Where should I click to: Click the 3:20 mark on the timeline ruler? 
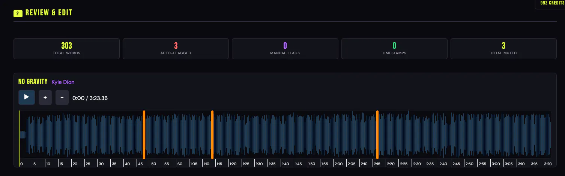[548, 164]
